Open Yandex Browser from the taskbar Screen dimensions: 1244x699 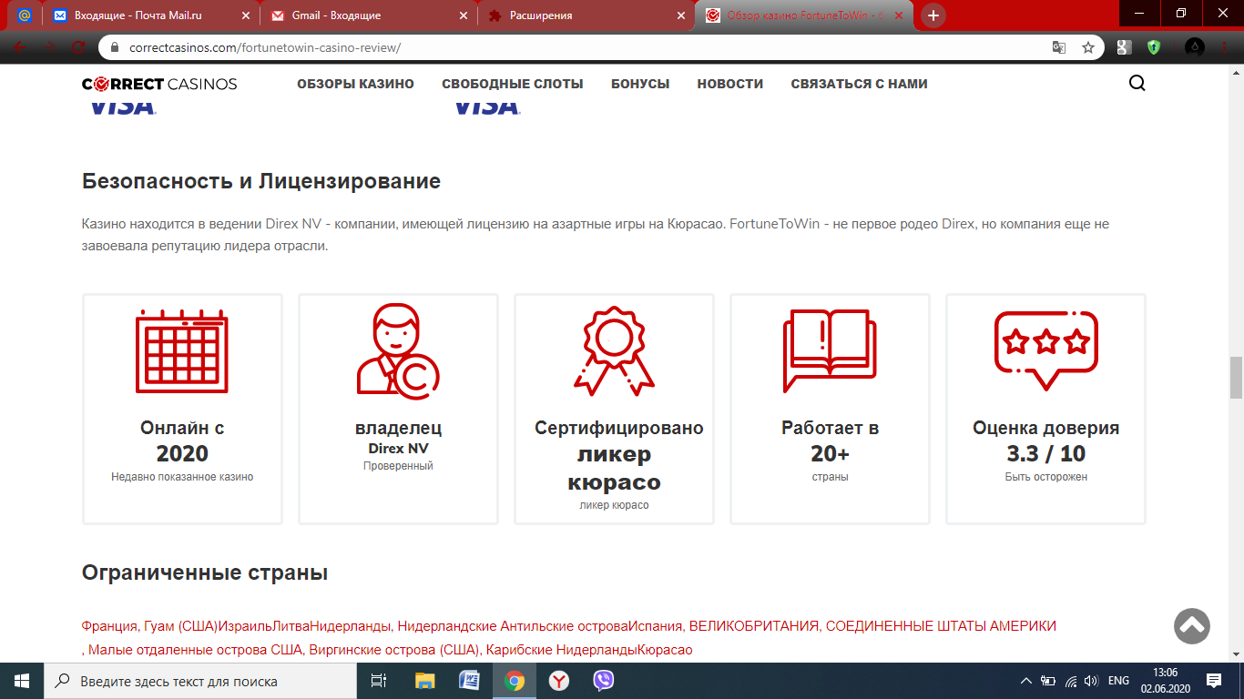[x=559, y=681]
